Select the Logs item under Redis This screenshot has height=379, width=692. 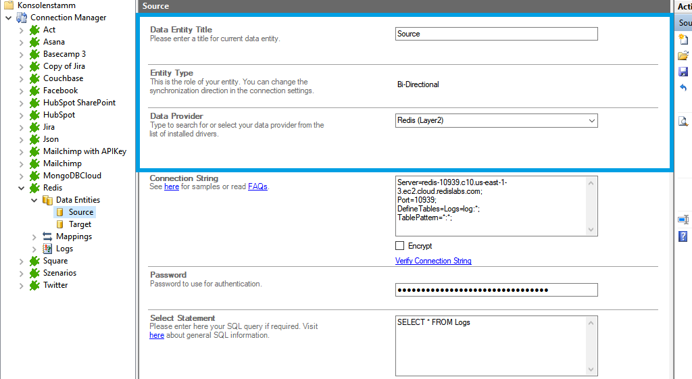pos(64,249)
